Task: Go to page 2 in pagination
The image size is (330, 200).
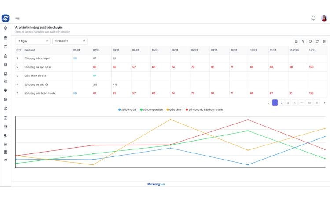Action: [282, 102]
